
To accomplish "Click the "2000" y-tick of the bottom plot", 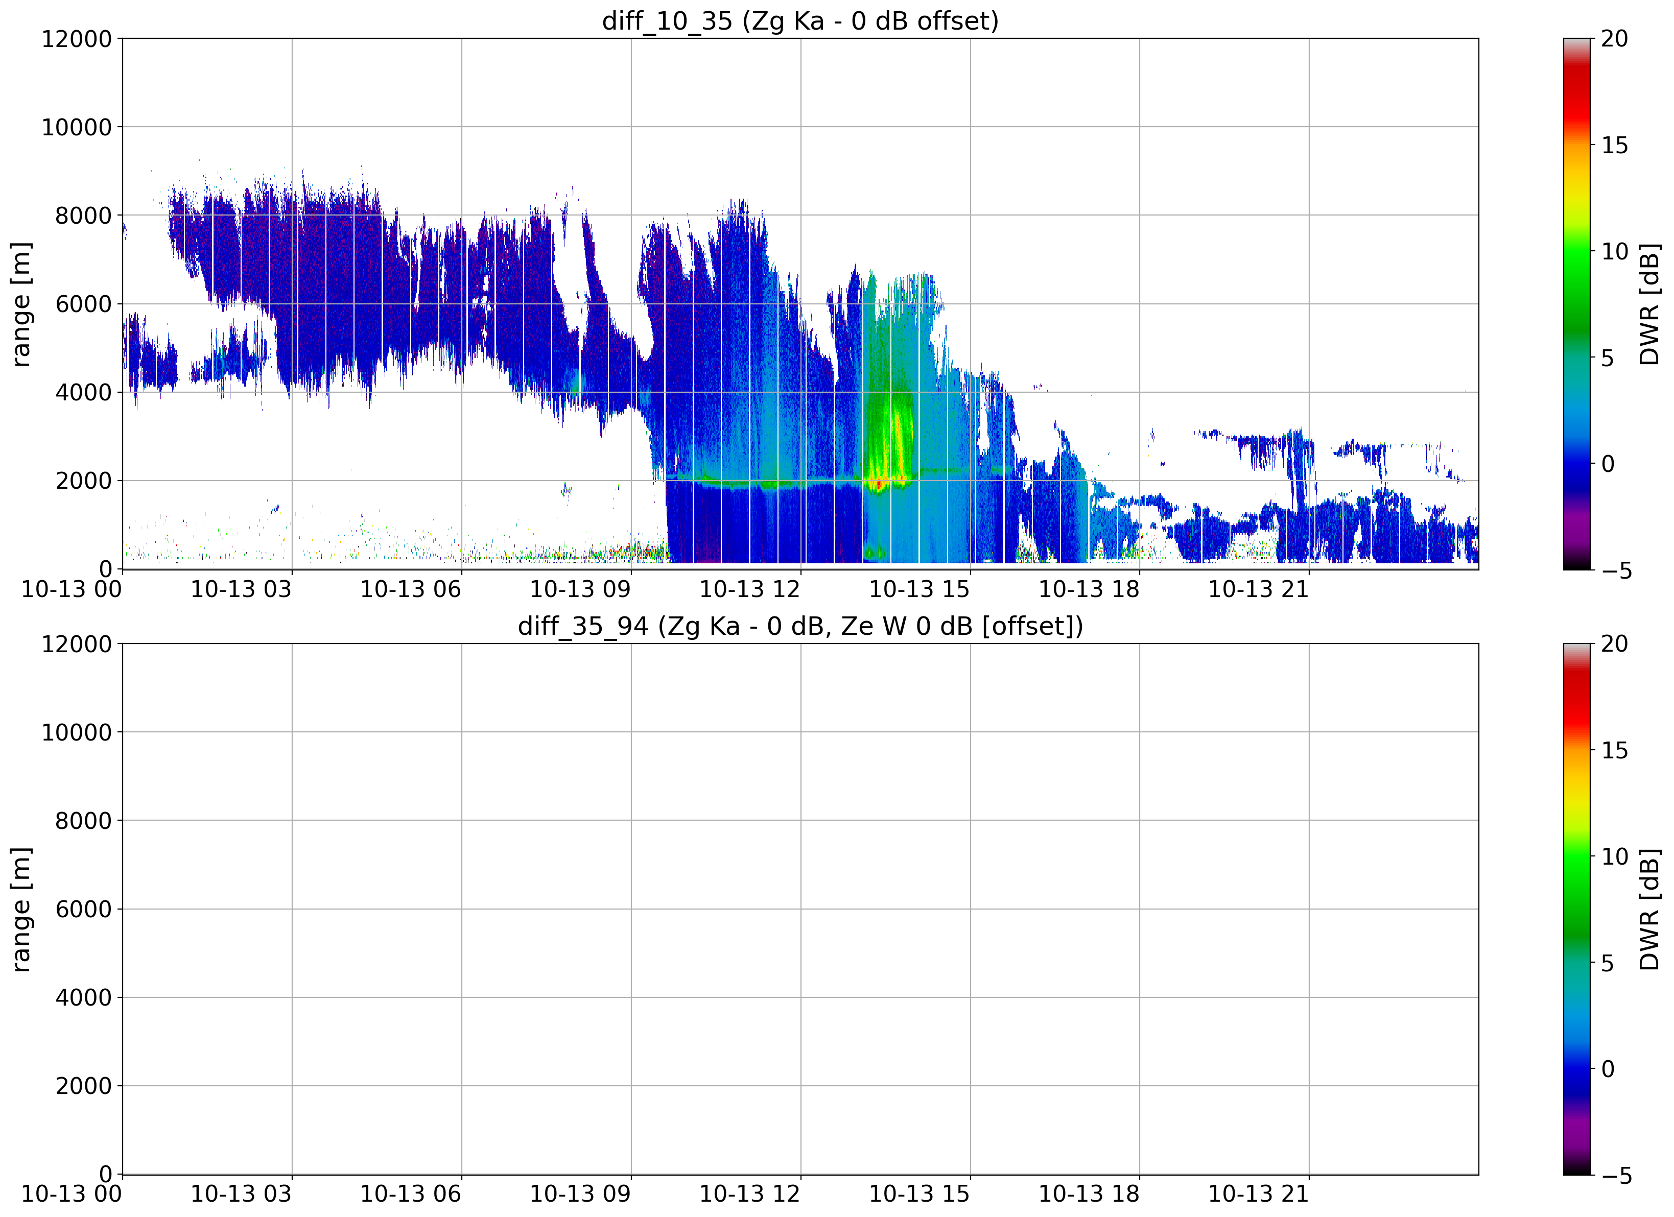I will [83, 1086].
